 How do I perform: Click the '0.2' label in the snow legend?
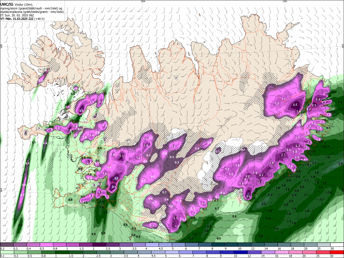click(2, 249)
